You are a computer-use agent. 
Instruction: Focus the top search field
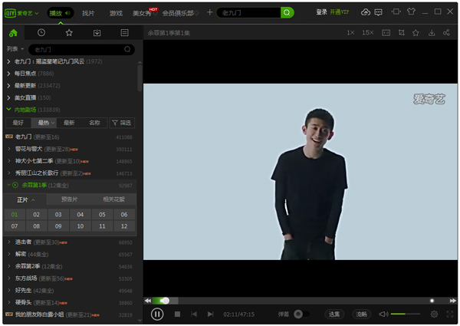(248, 12)
